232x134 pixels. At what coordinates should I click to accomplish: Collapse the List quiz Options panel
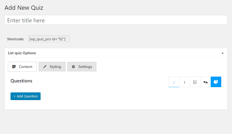[x=223, y=53]
